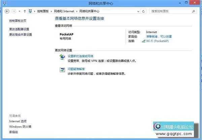This screenshot has height=140, width=202.
Task: Click the title bar window system icon
Action: (x=4, y=3)
